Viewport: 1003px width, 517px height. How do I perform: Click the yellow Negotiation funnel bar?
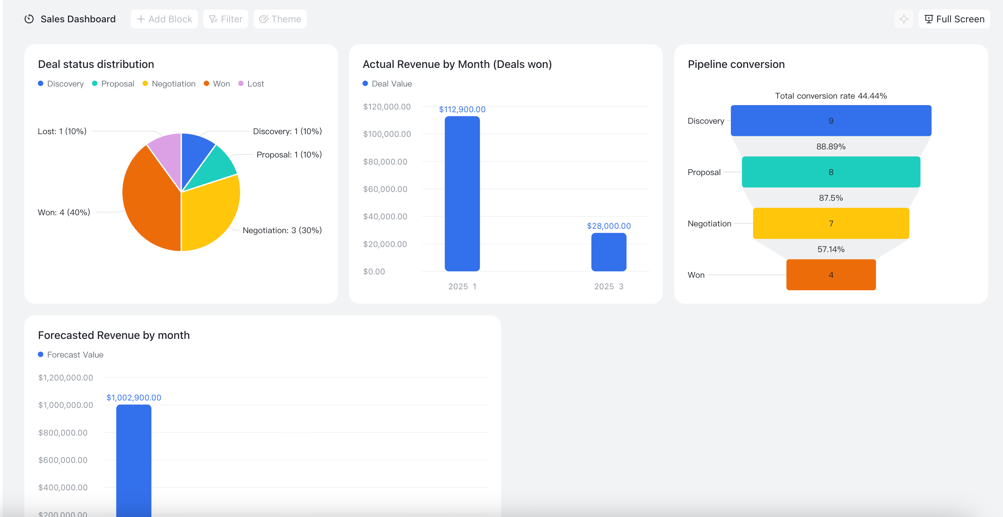coord(831,223)
